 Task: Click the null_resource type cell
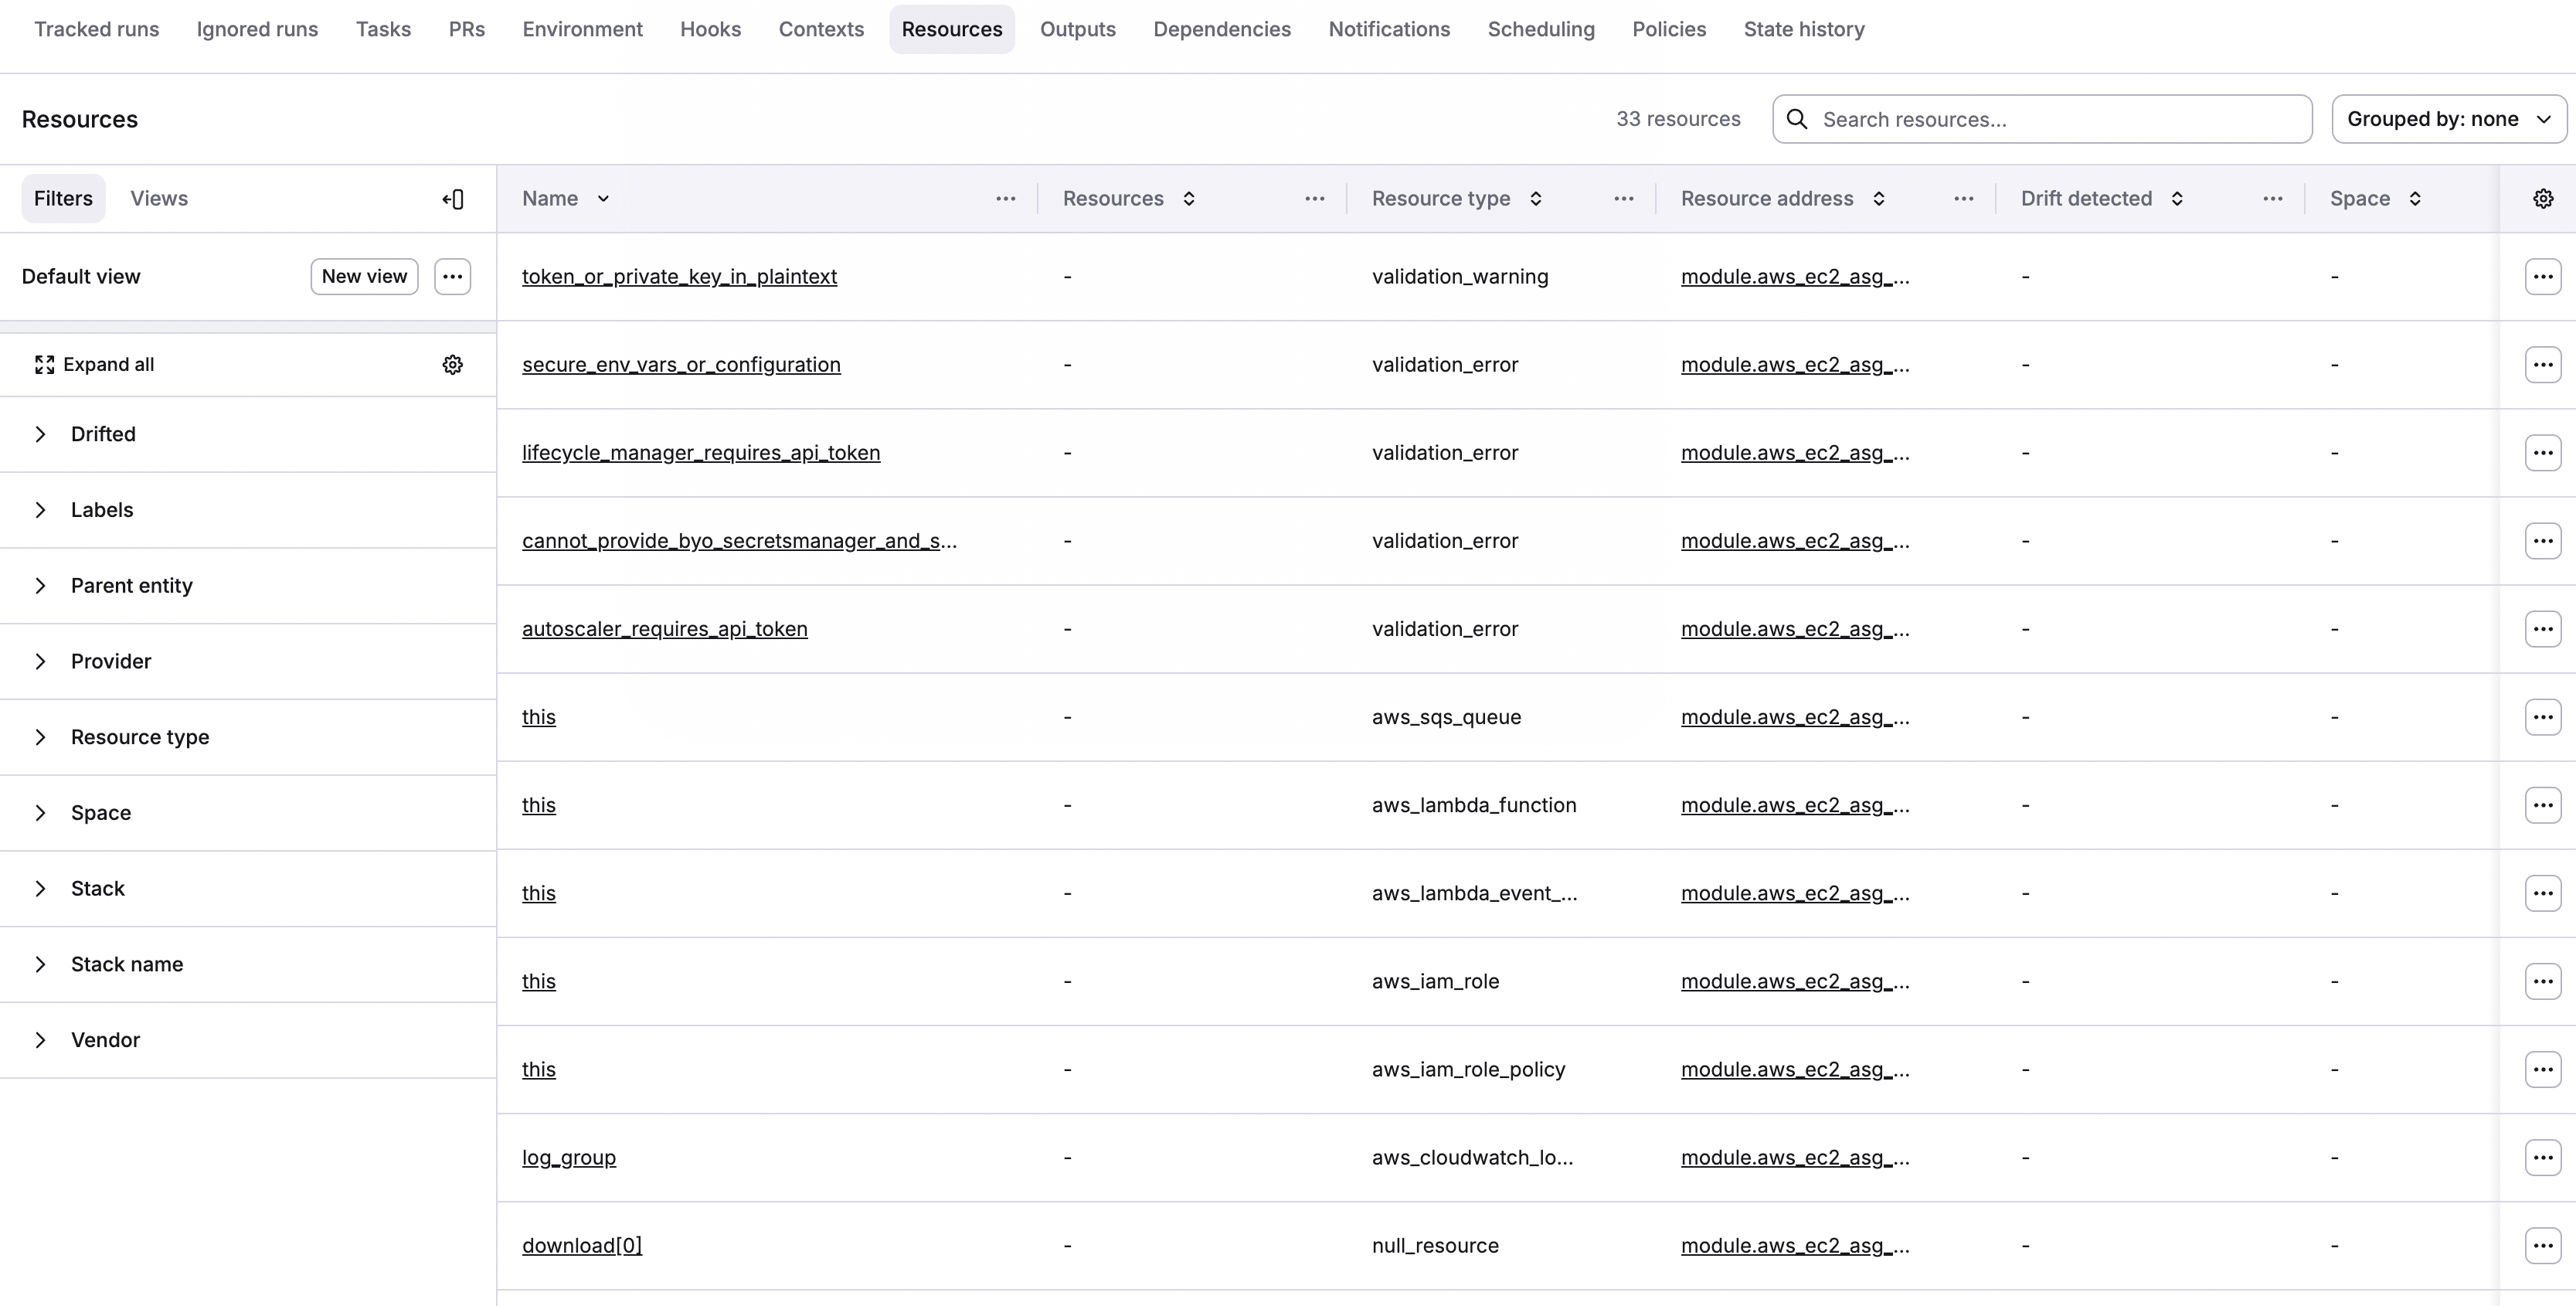[1435, 1245]
